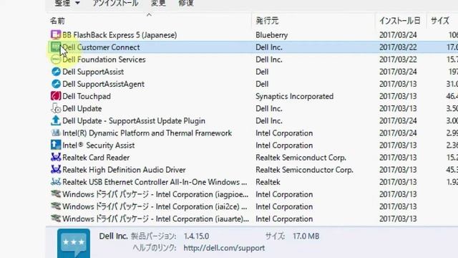Select the Realtek High Definition Audio Driver row
This screenshot has width=458, height=258.
click(252, 170)
